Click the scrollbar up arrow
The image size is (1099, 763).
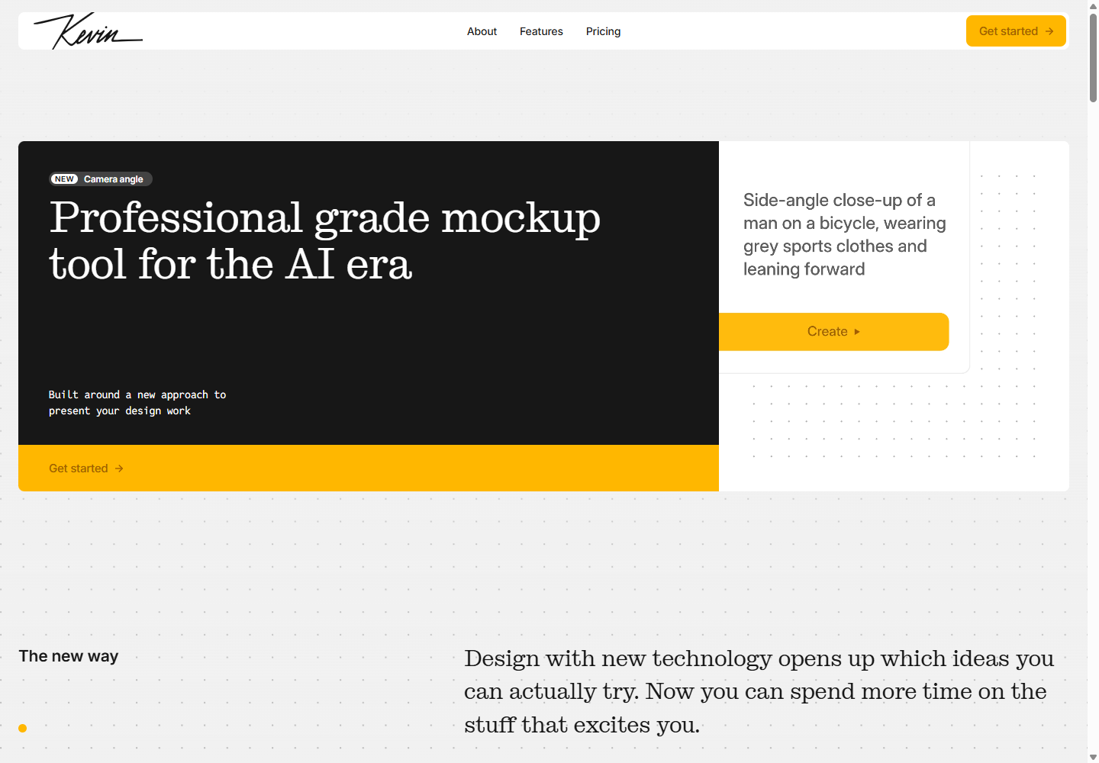(x=1093, y=6)
